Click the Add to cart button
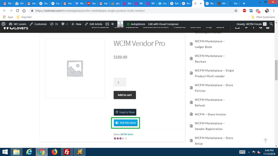Screen dimensions: 278x156 pos(125,95)
